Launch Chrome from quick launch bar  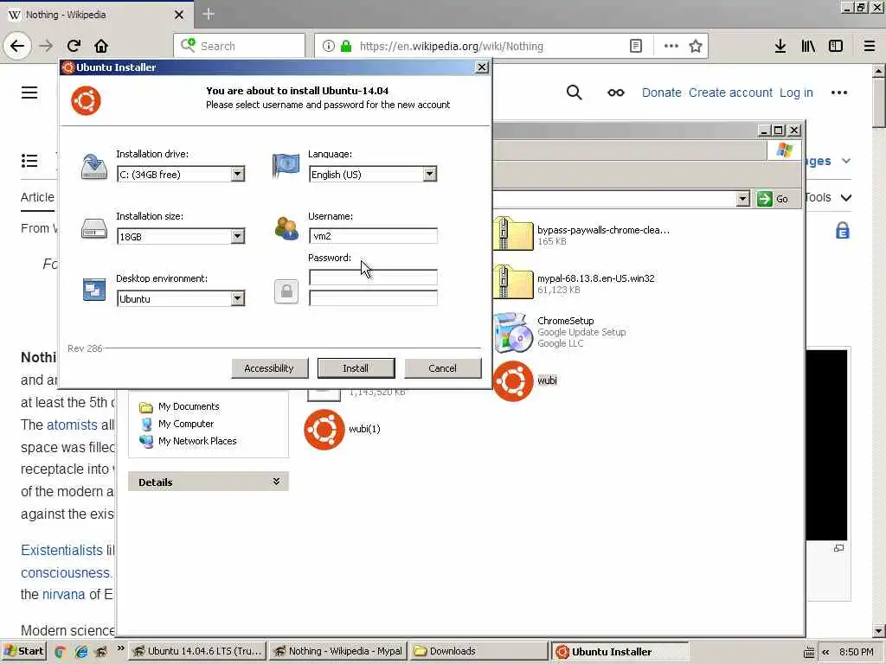point(61,652)
